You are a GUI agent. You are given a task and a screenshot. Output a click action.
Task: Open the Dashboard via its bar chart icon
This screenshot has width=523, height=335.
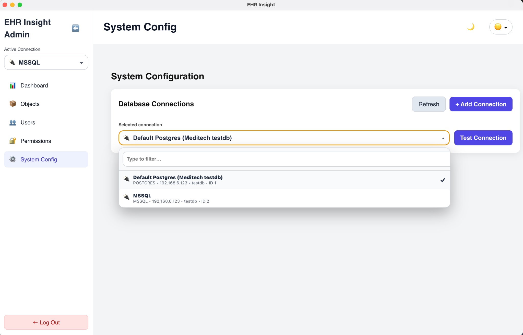[x=13, y=85]
